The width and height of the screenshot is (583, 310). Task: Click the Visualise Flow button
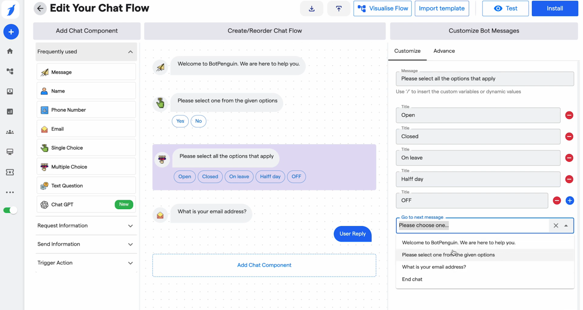pyautogui.click(x=382, y=8)
